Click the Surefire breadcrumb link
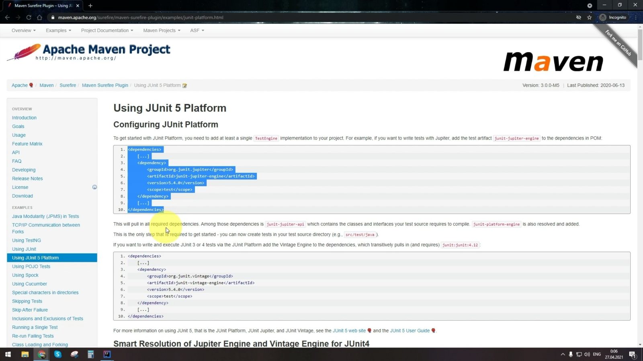 pyautogui.click(x=68, y=85)
